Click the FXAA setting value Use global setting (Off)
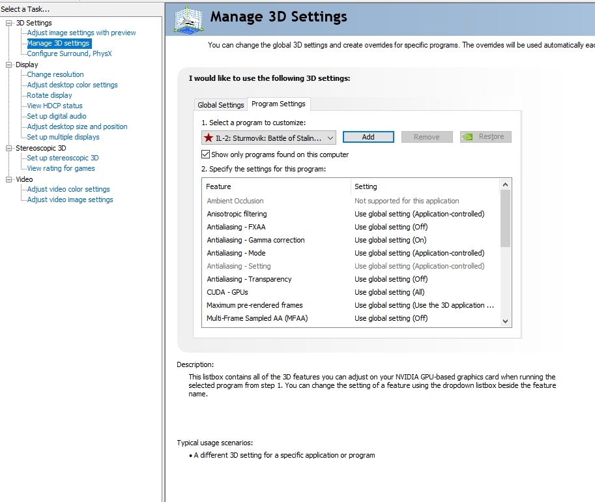 point(391,227)
